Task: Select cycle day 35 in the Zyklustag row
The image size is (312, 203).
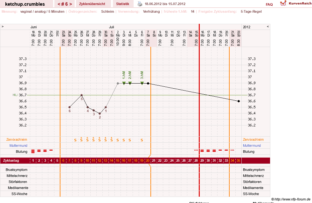Action: click(x=239, y=160)
